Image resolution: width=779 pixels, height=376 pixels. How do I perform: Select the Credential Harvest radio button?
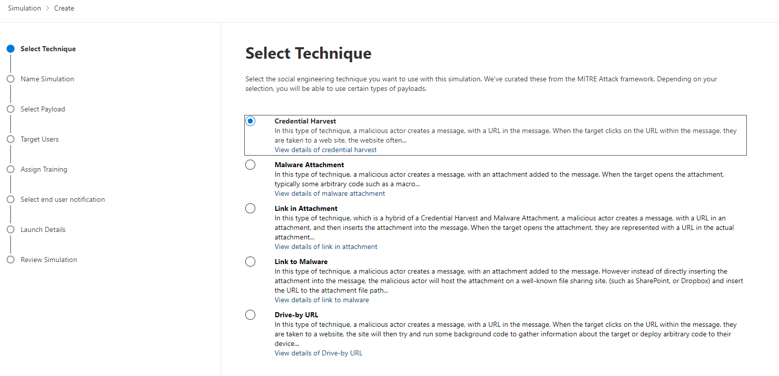point(250,121)
